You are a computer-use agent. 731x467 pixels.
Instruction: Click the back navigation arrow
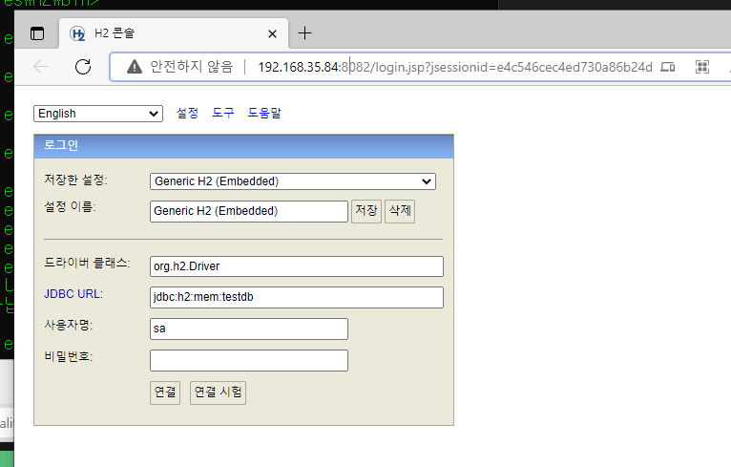click(41, 67)
